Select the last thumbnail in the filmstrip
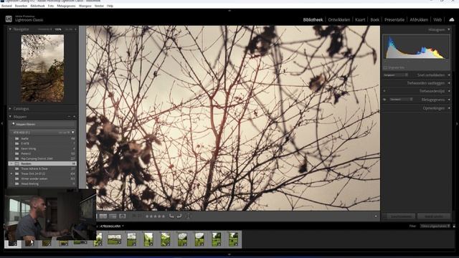The width and height of the screenshot is (459, 258). tap(233, 239)
